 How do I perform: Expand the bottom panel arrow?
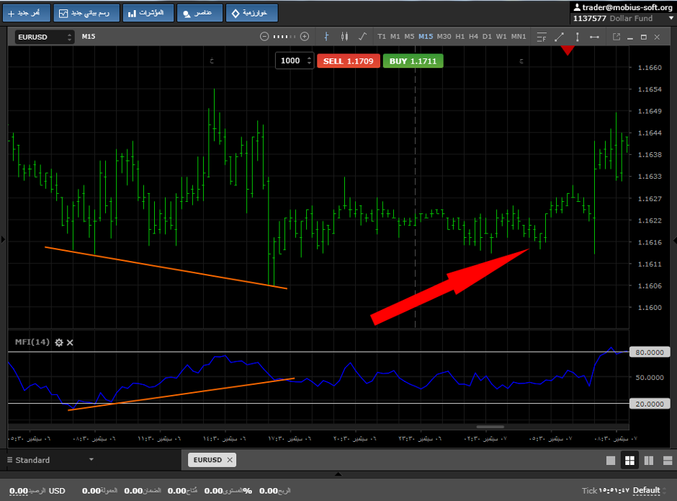338,474
